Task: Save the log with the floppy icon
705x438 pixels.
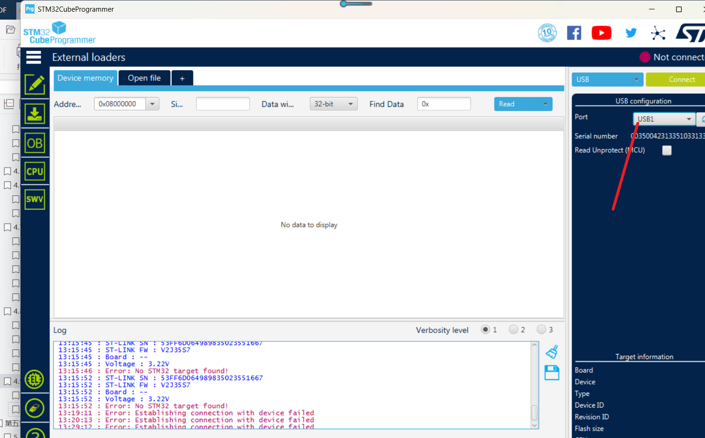Action: [552, 373]
